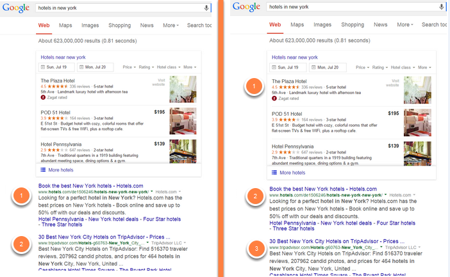Viewport: 450px width, 277px height.
Task: Open calendar icon in Mon, Jul 20 field, right page
Action: click(x=313, y=67)
